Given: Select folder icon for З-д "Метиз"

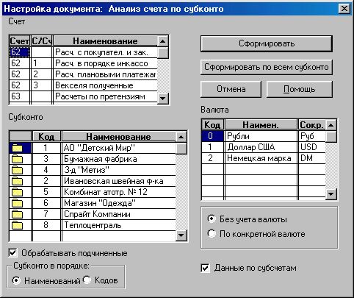Looking at the screenshot, I should 18,170.
